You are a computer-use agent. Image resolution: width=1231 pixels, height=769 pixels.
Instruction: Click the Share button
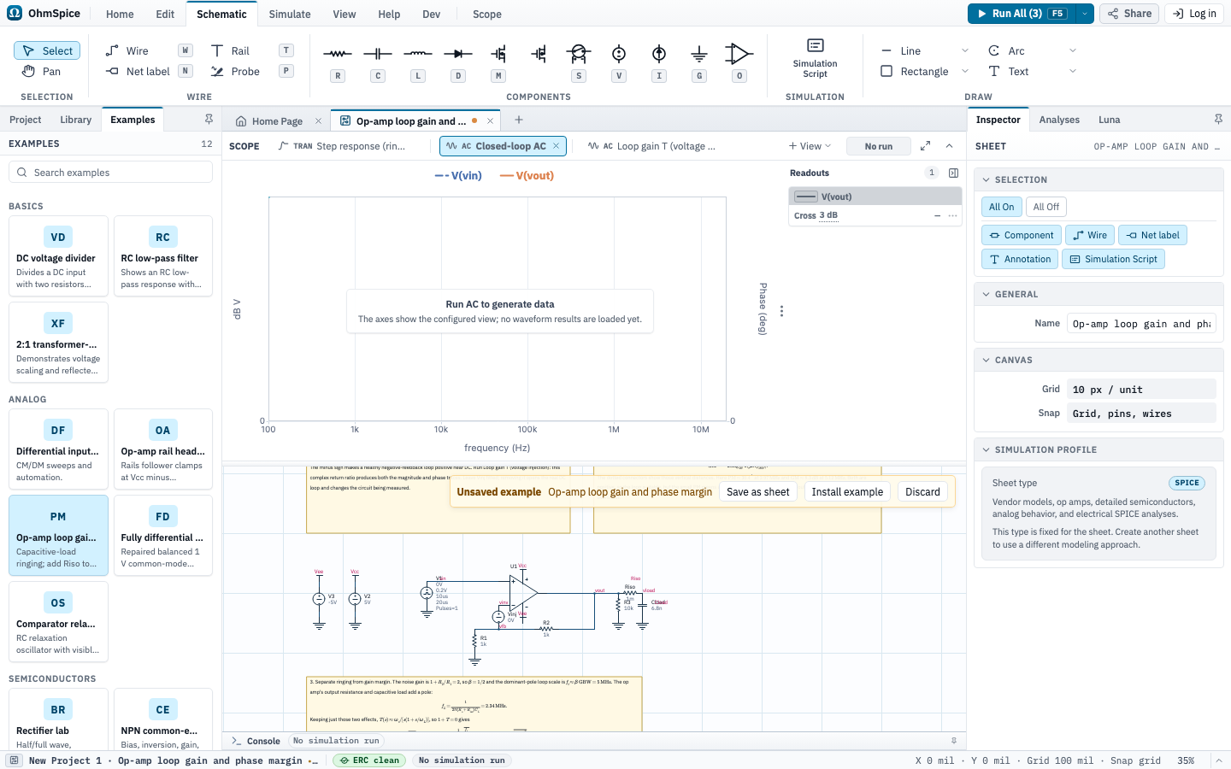(1130, 14)
